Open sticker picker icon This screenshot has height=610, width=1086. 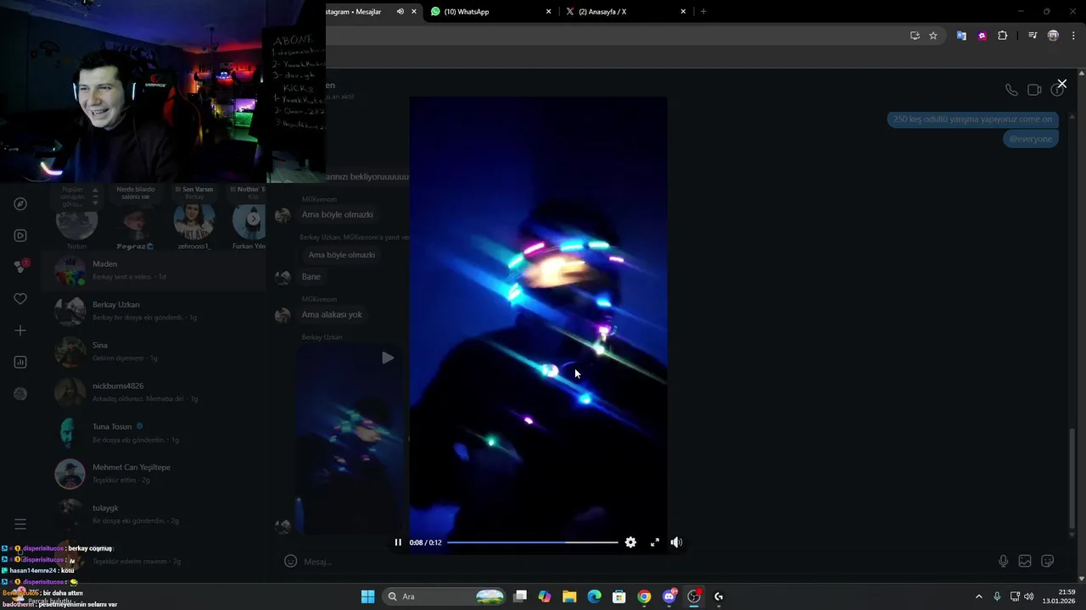coord(1048,561)
